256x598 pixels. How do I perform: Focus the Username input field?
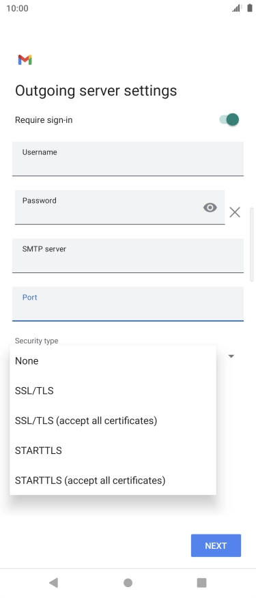128,158
